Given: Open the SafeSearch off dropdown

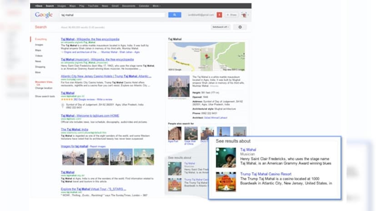Looking at the screenshot, I should pyautogui.click(x=221, y=27).
